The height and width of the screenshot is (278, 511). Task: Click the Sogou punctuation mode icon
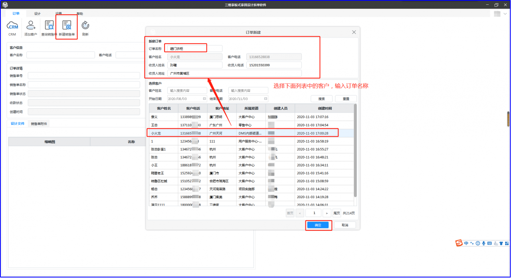click(x=472, y=243)
